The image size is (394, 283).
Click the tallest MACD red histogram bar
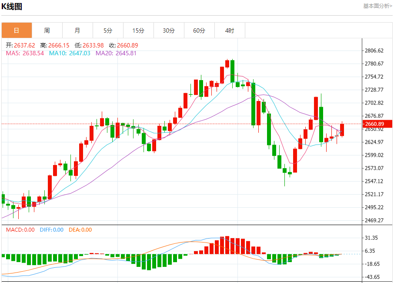coord(227,245)
